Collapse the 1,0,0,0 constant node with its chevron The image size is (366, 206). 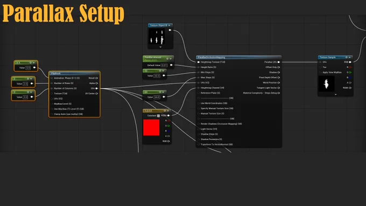(168, 111)
